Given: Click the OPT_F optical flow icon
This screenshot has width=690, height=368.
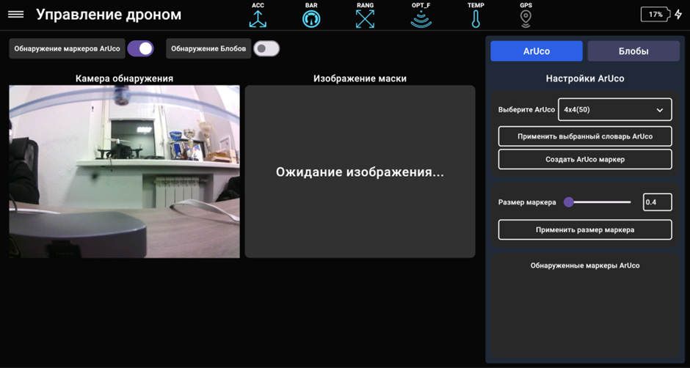Looking at the screenshot, I should coord(421,19).
